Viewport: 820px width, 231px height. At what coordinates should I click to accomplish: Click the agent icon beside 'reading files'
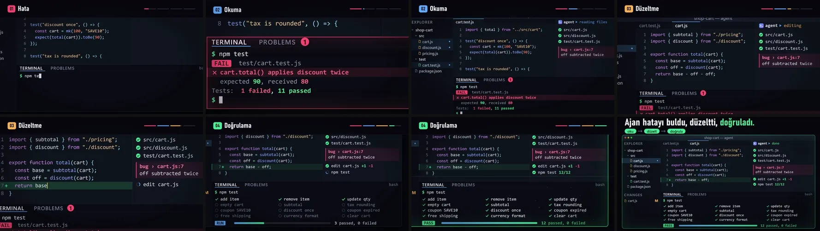[x=560, y=22]
